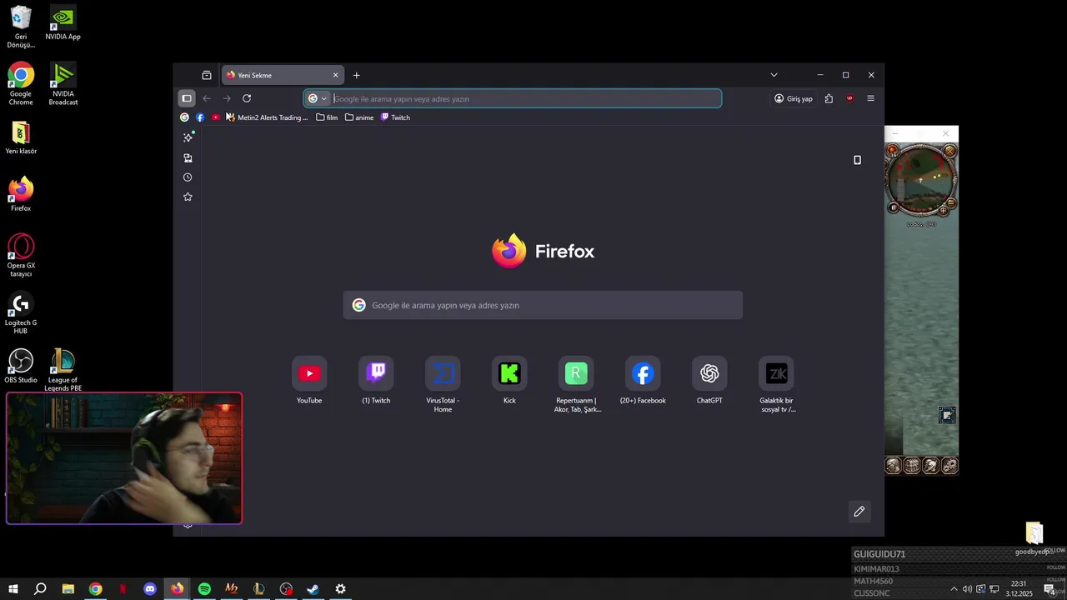
Task: Open the YouTube bookmark icon
Action: pyautogui.click(x=216, y=117)
